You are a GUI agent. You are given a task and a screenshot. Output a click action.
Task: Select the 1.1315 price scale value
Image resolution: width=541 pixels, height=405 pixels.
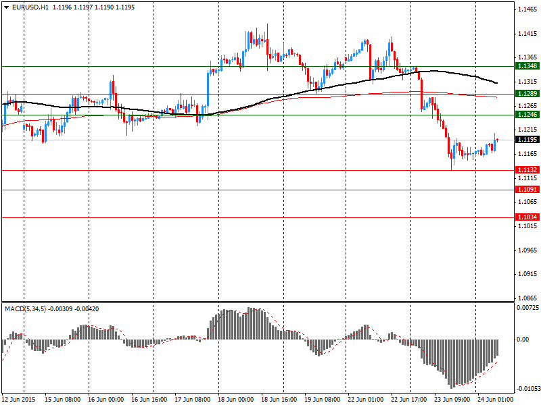527,81
